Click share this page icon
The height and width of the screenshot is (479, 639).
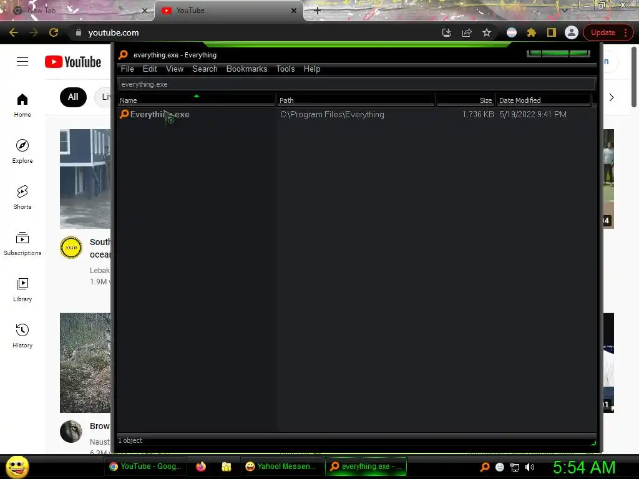pyautogui.click(x=467, y=32)
